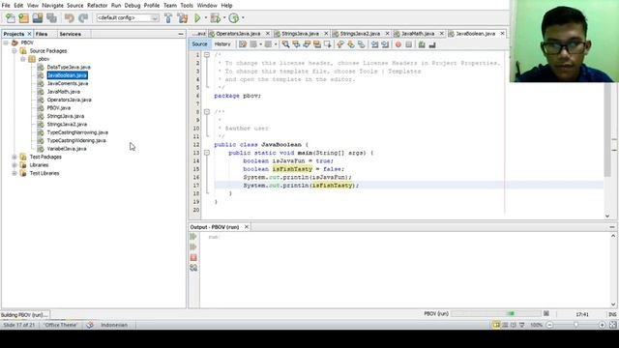Screen dimensions: 619x348
Task: Click Find Selection magnifier icon in editor
Action: click(285, 44)
